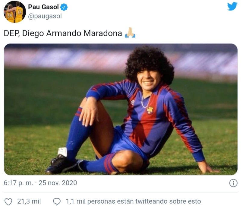Click the praying hands emoji
The height and width of the screenshot is (206, 243).
click(x=130, y=33)
